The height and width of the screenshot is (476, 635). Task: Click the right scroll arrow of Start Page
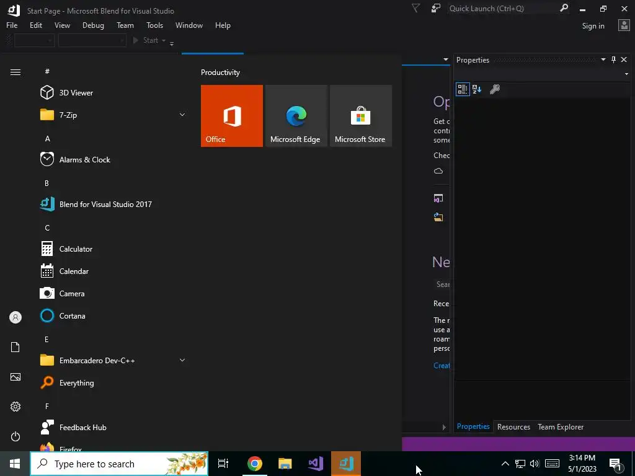[444, 427]
